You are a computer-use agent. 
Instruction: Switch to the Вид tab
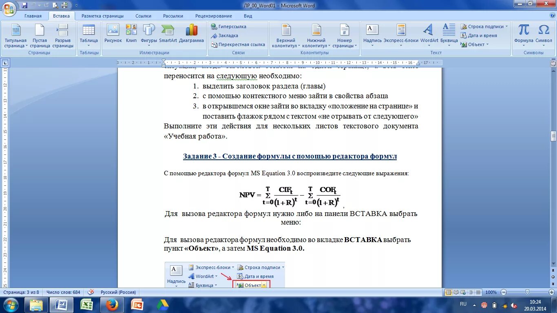pos(248,16)
